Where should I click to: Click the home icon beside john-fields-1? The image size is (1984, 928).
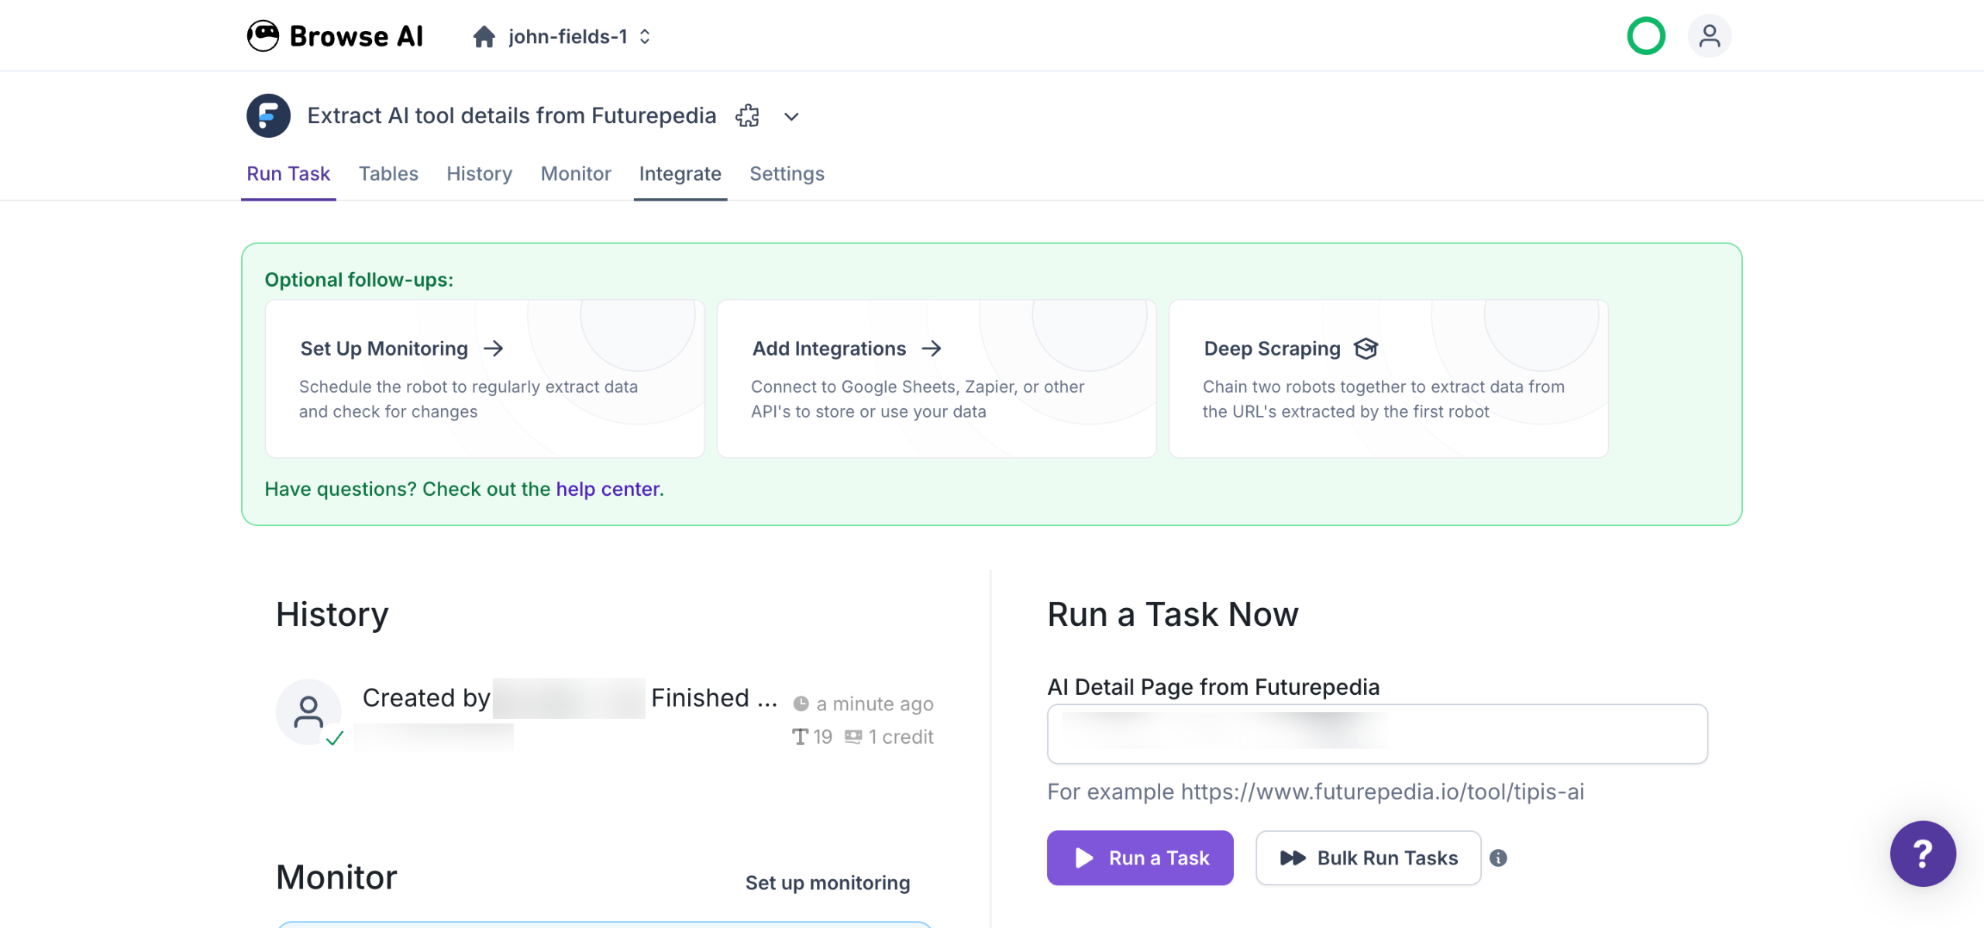pos(484,36)
